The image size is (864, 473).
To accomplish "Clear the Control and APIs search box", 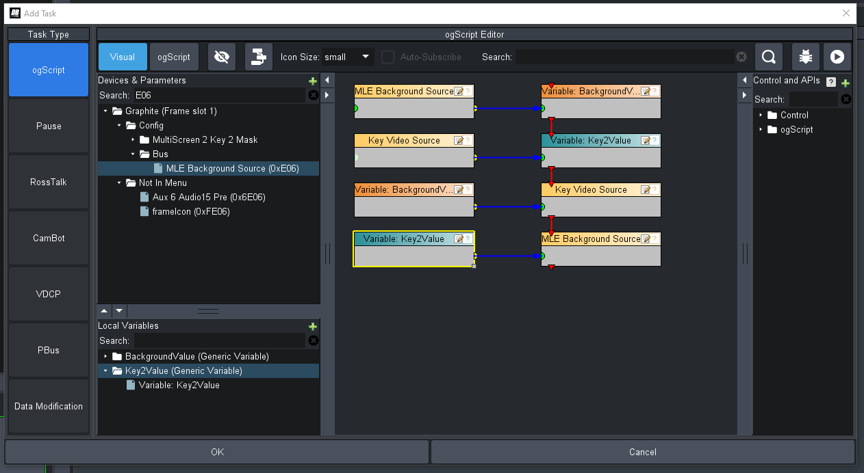I will [846, 100].
